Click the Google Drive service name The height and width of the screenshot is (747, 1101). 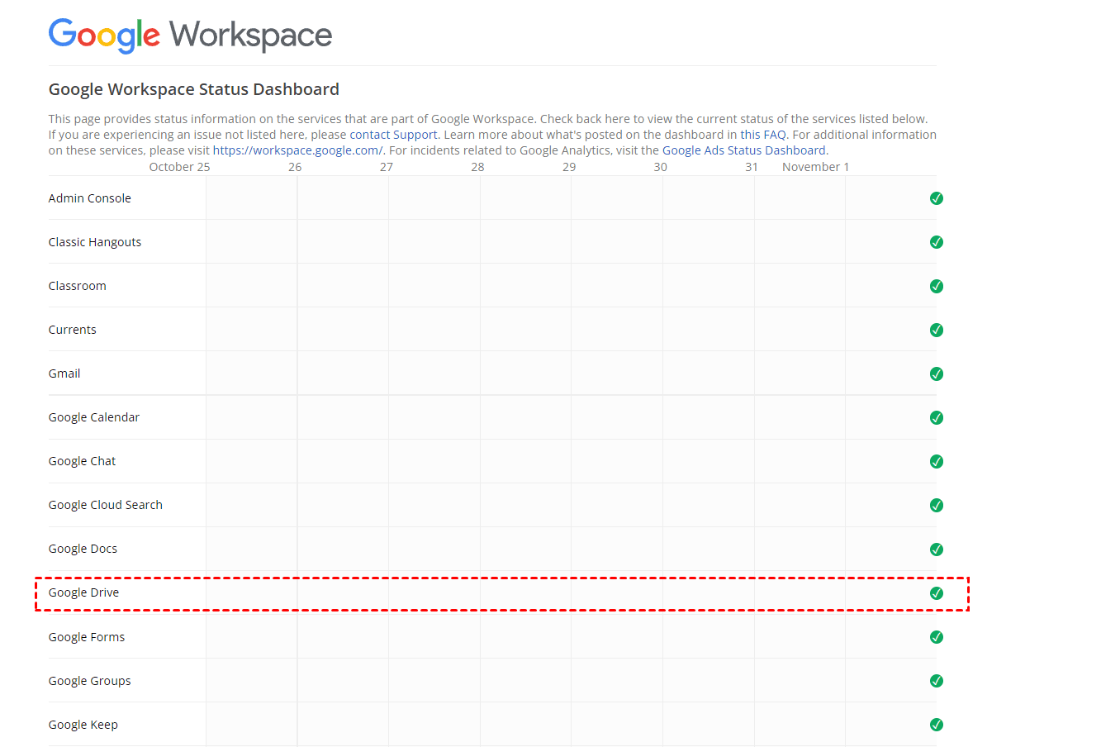click(x=84, y=592)
